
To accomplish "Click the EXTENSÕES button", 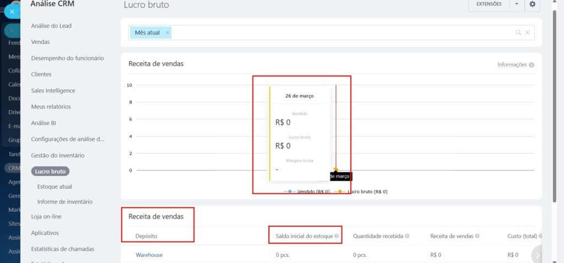I will (x=489, y=4).
